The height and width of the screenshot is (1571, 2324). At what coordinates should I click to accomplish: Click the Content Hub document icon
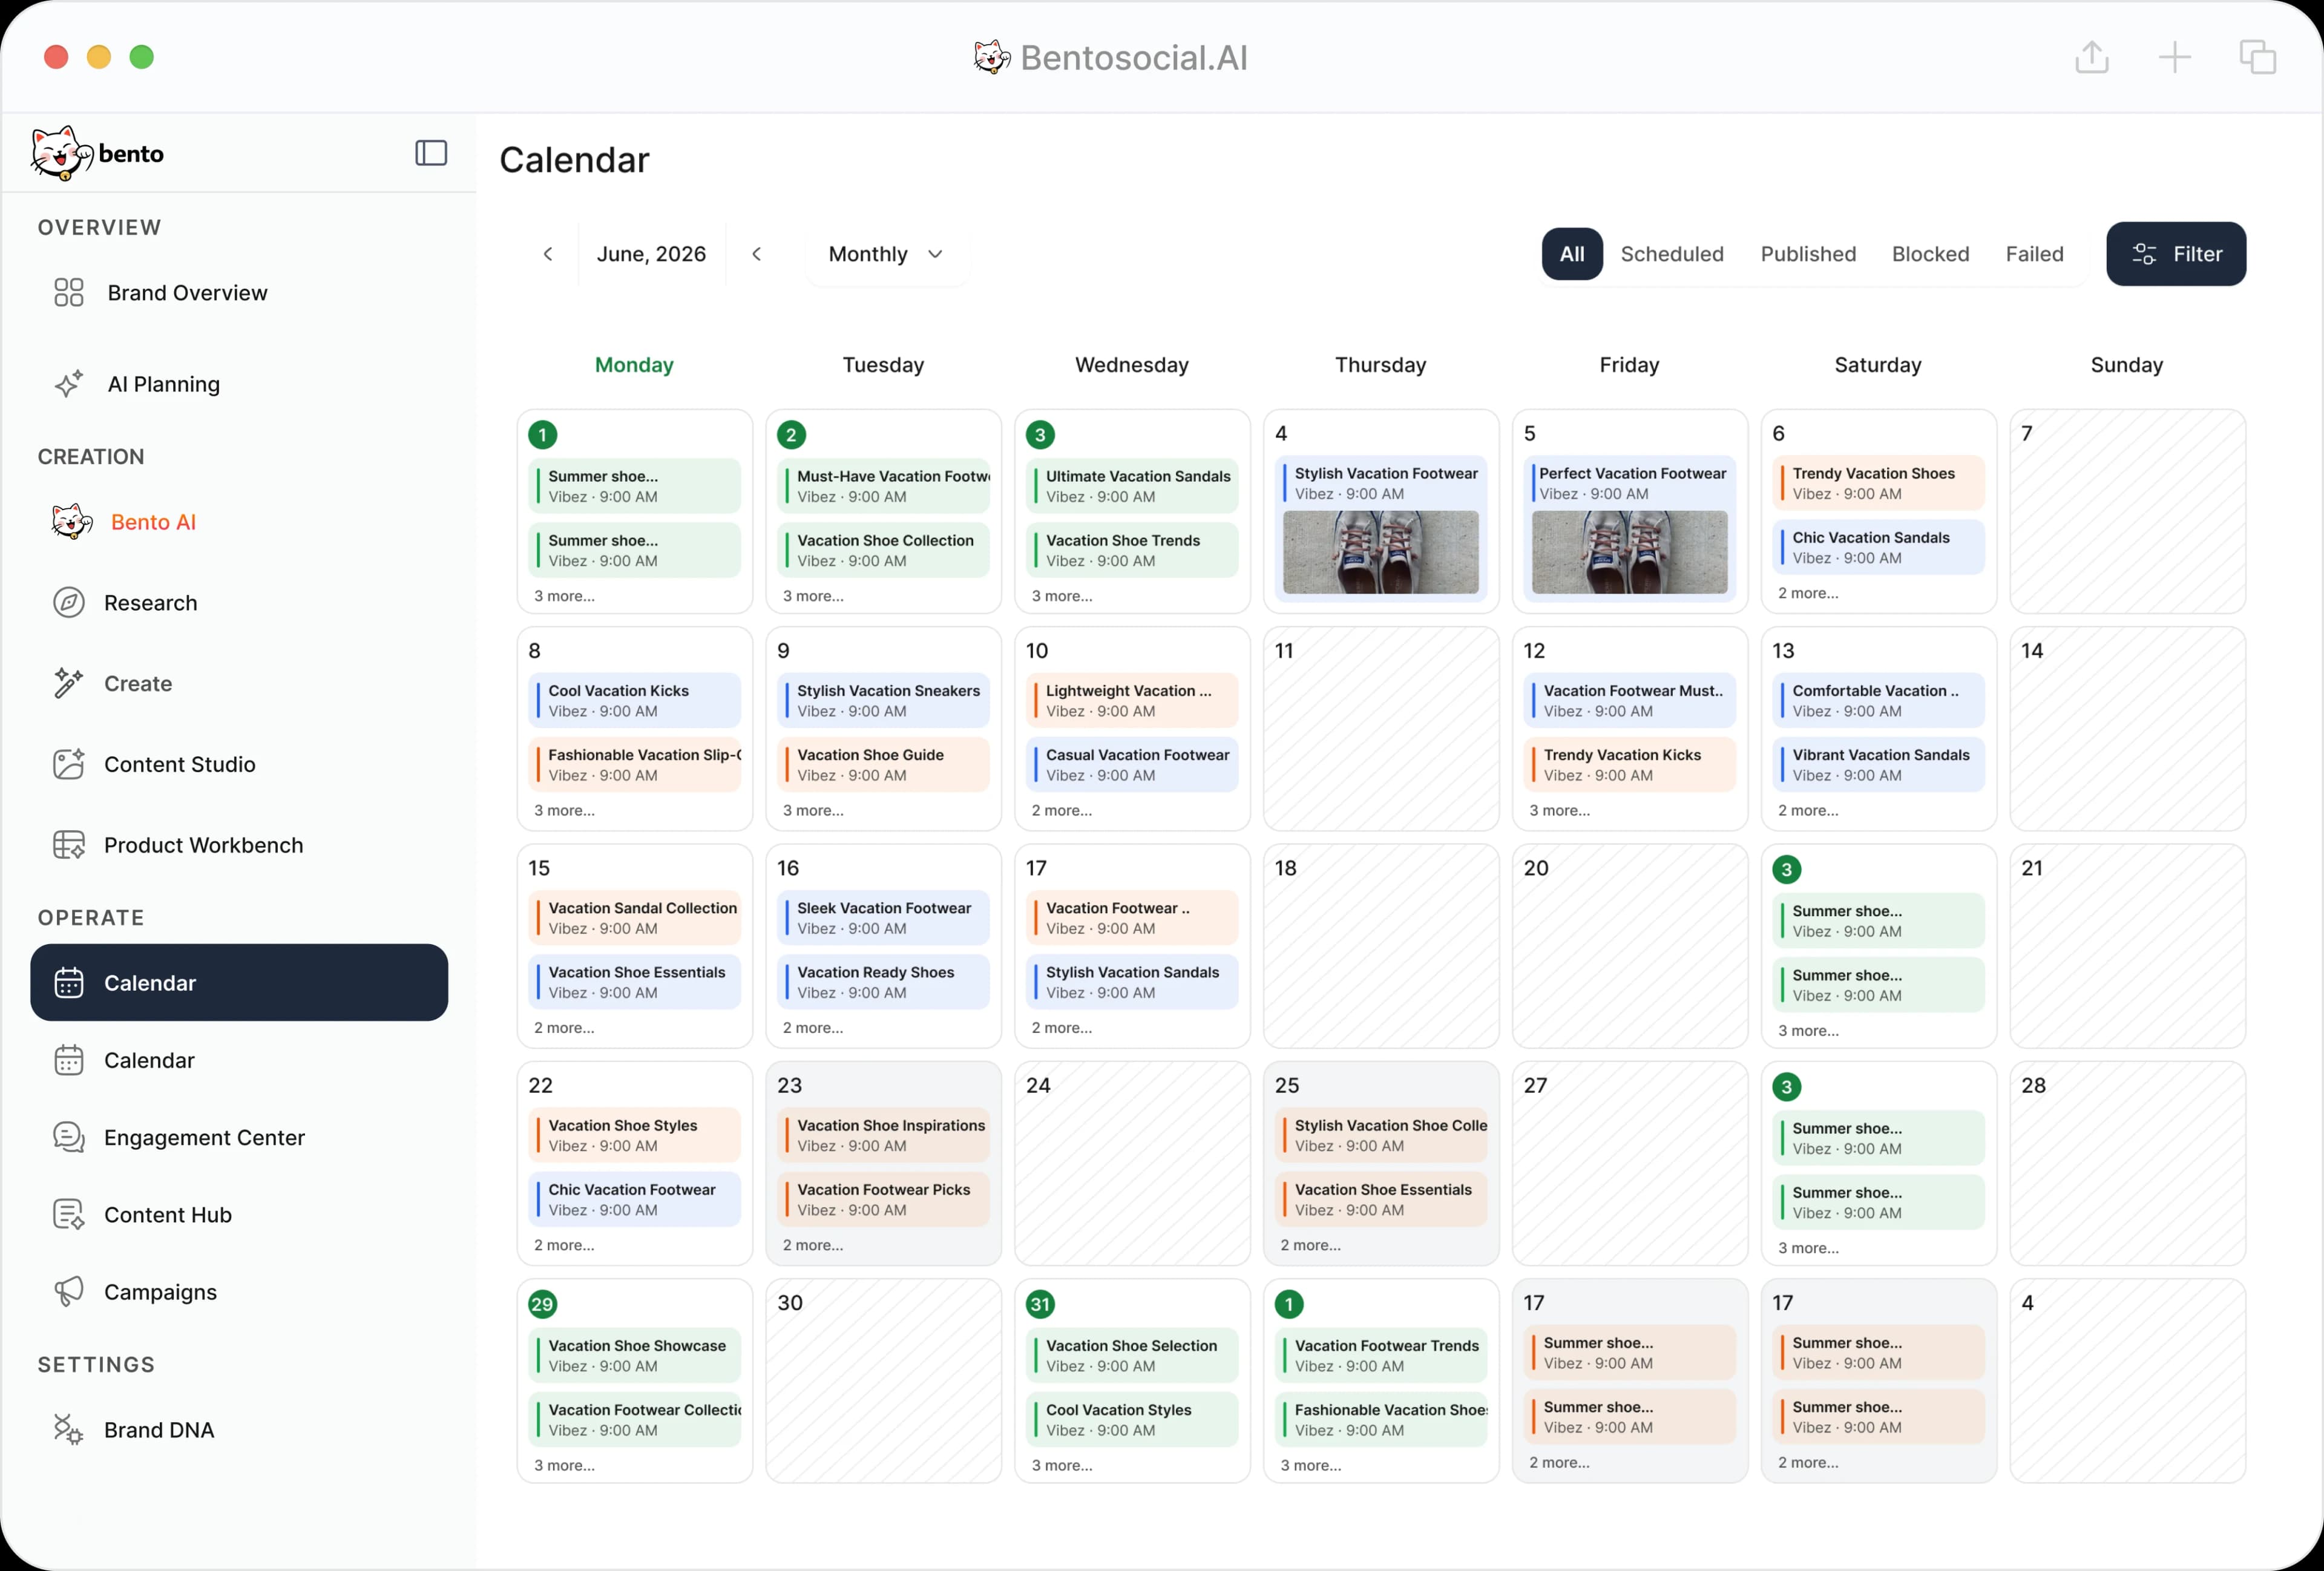69,1214
